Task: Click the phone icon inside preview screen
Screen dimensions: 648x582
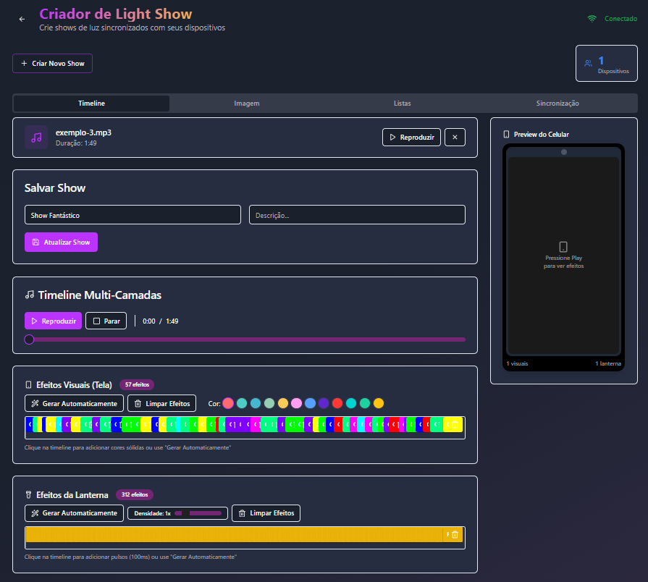Action: point(563,247)
